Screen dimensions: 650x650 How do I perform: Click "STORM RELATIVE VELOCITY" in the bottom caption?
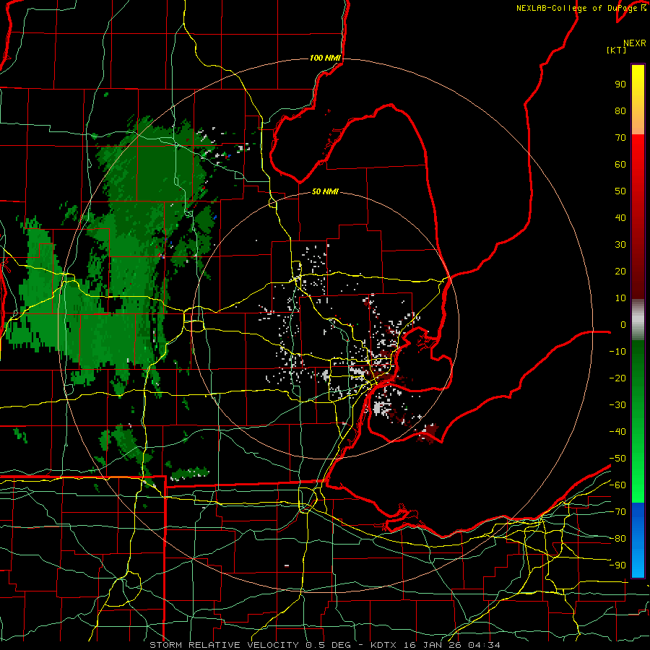click(225, 645)
